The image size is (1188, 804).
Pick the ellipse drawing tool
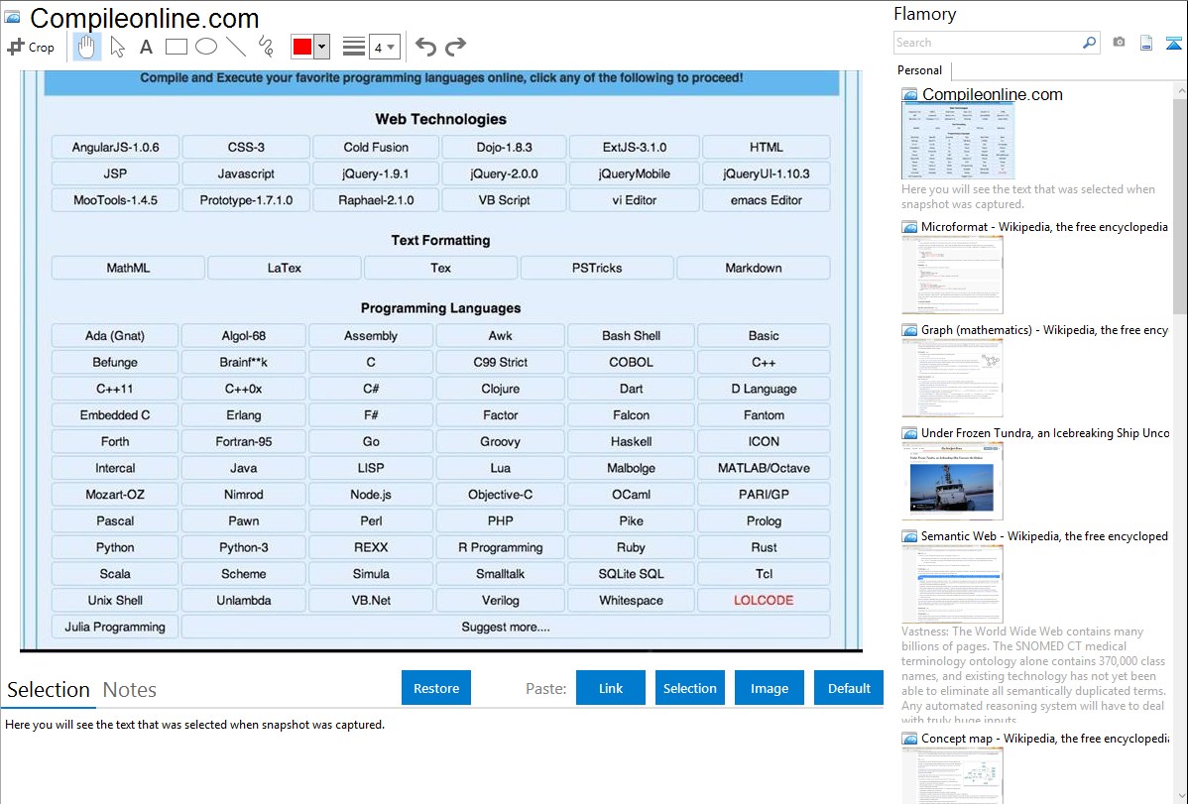(206, 47)
